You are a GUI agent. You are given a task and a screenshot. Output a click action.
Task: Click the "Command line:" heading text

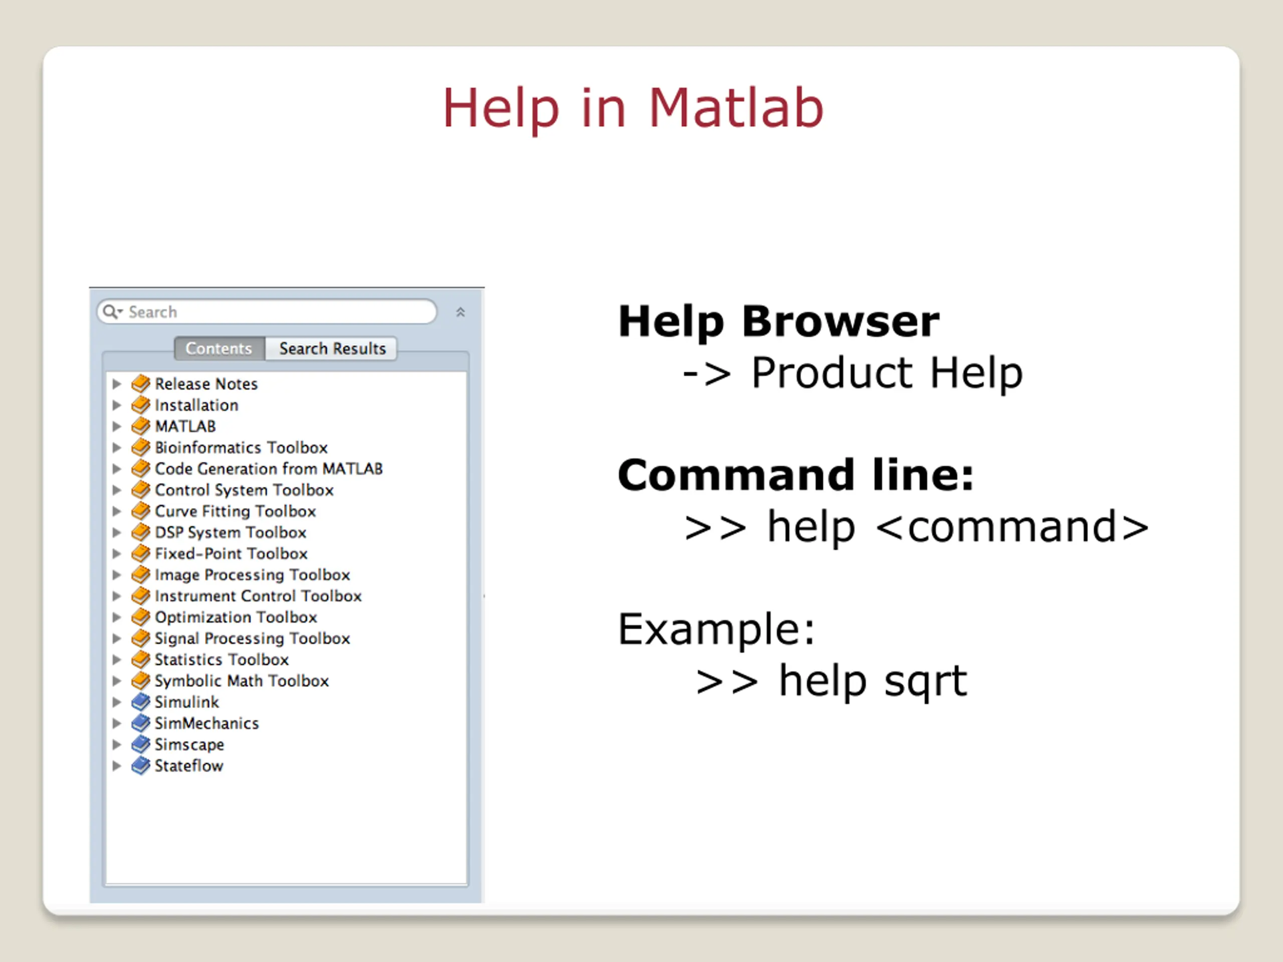[795, 475]
